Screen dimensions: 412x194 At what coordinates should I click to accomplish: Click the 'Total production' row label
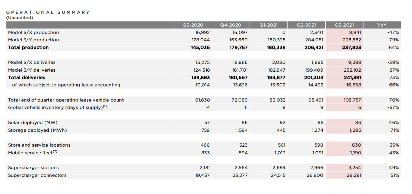tap(29, 47)
